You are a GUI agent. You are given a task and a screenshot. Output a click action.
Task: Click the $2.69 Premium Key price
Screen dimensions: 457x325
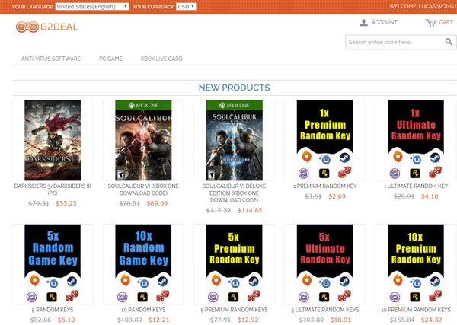[337, 196]
